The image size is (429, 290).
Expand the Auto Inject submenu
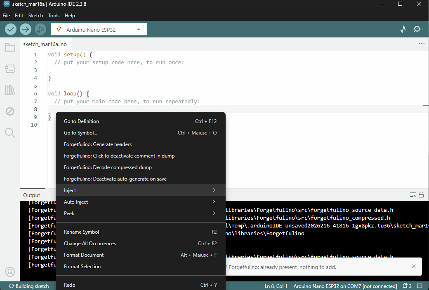pyautogui.click(x=140, y=202)
